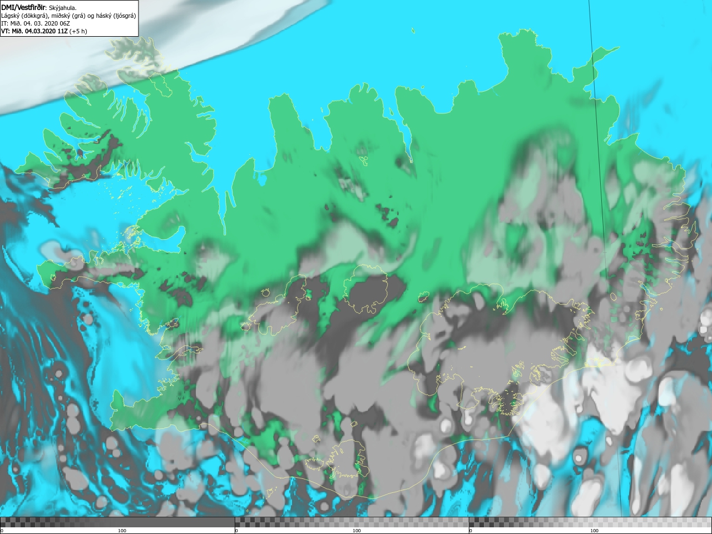
Task: Click the 'Lágský (dökkgrá), miðský (grá) og háský (ljósgrá)' legend line
Action: click(68, 16)
